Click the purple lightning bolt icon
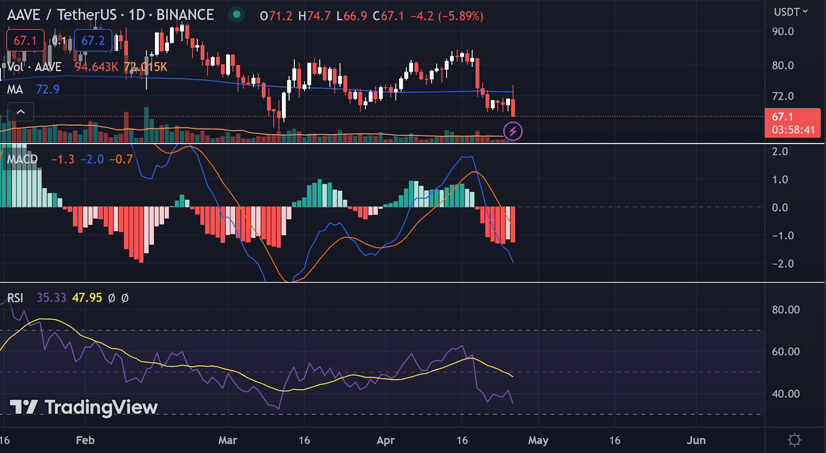 tap(513, 131)
